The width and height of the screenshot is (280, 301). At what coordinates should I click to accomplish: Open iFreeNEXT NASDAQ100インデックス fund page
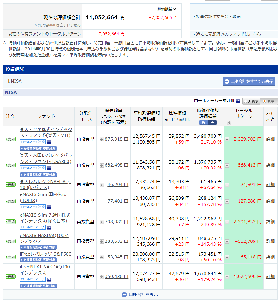45,270
